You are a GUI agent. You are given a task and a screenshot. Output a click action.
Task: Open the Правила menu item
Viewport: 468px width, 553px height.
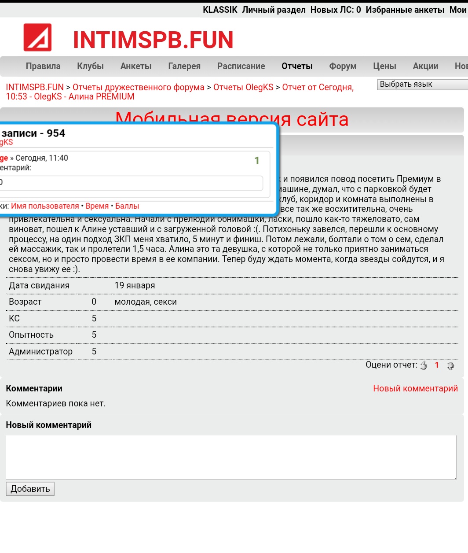click(43, 66)
